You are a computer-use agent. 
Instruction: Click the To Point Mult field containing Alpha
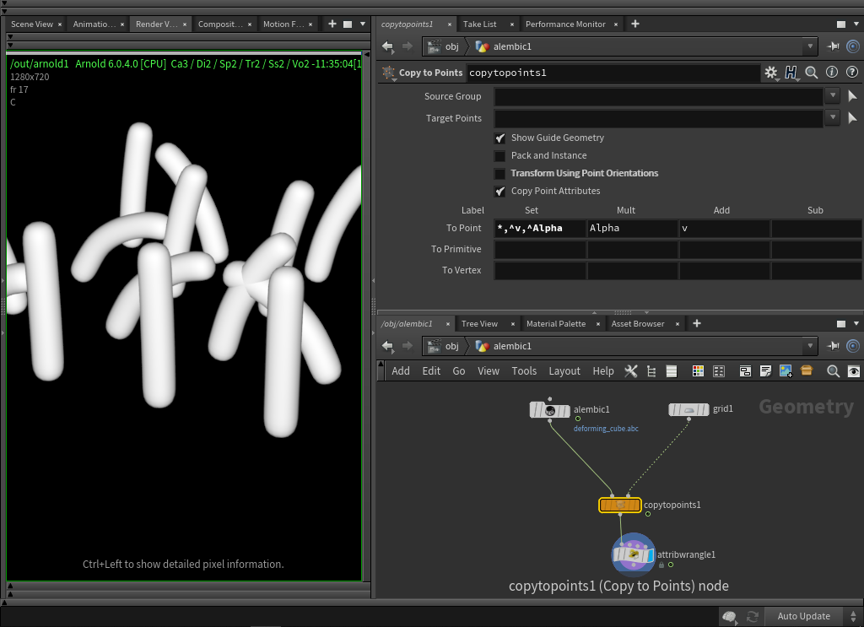pyautogui.click(x=632, y=229)
